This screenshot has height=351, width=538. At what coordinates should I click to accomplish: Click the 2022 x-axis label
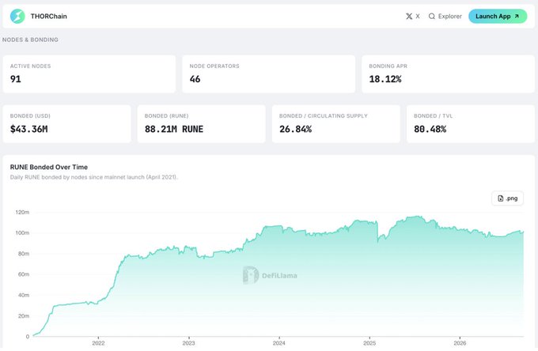pyautogui.click(x=98, y=343)
